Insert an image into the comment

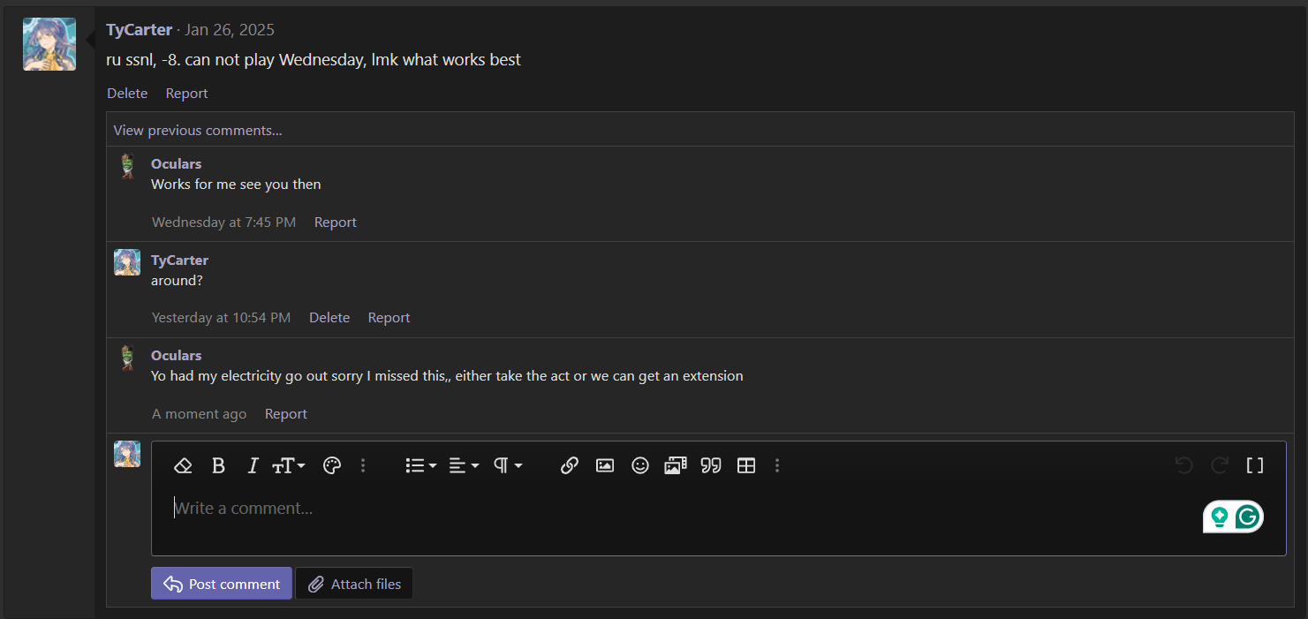click(604, 465)
